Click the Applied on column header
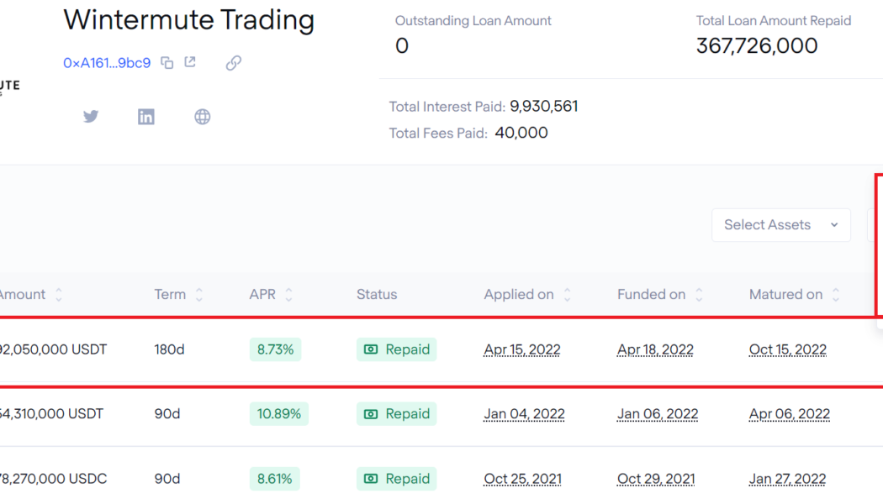The width and height of the screenshot is (883, 504). click(519, 294)
